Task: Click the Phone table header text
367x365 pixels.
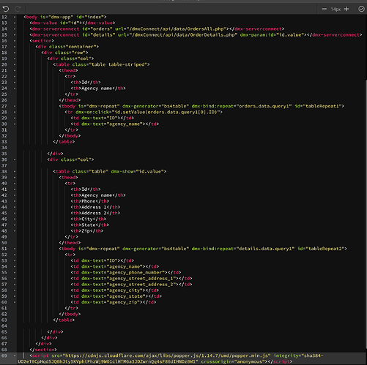Action: tap(89, 201)
